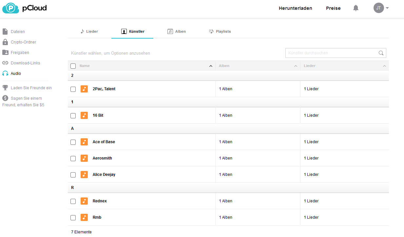The image size is (404, 237).
Task: Select the 2Pac, Talent checkbox
Action: tap(73, 89)
